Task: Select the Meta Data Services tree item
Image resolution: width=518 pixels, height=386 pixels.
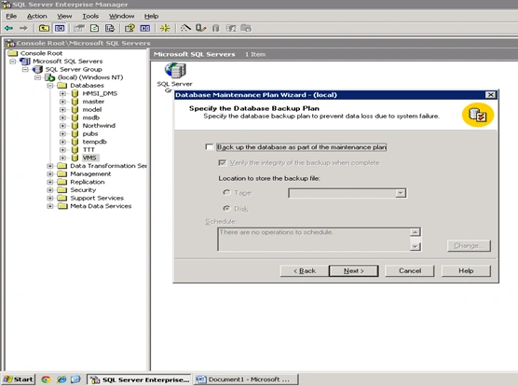Action: 101,206
